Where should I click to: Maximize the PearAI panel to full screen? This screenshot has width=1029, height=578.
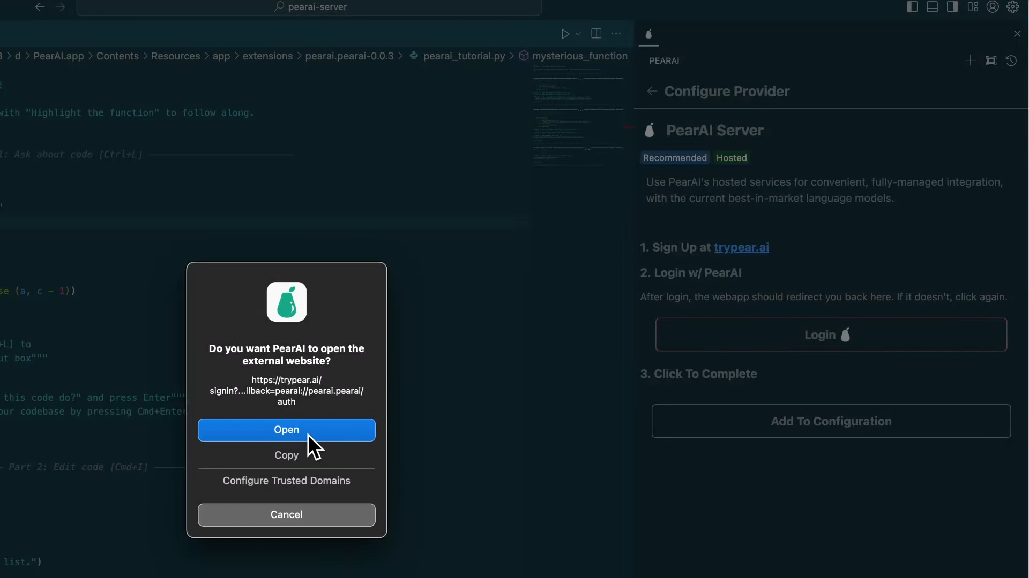coord(991,60)
